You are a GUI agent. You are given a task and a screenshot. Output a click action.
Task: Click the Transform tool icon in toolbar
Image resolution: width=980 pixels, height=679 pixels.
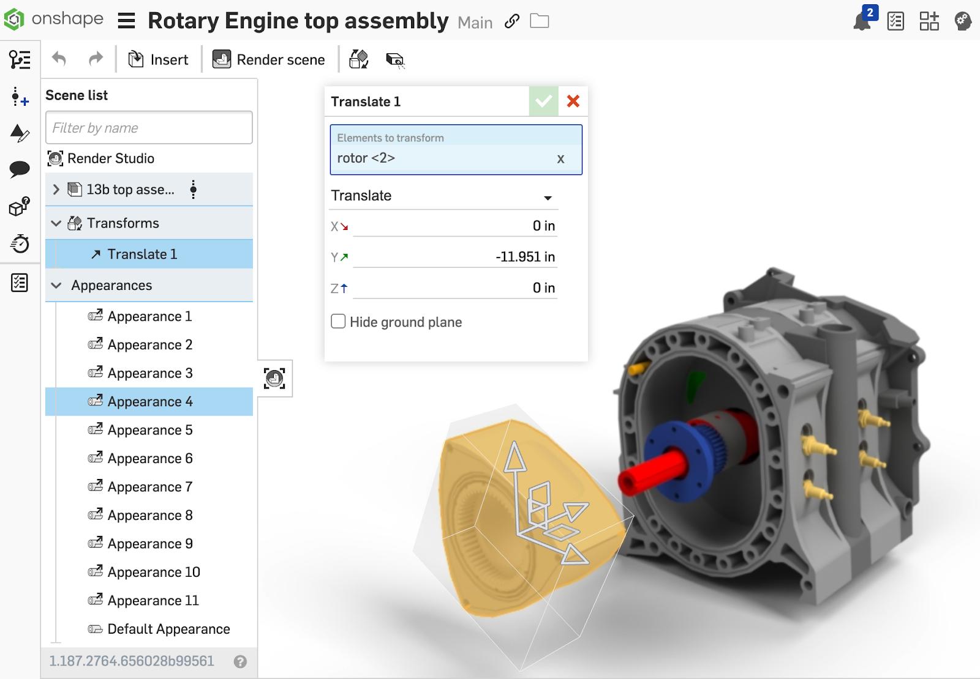point(358,59)
